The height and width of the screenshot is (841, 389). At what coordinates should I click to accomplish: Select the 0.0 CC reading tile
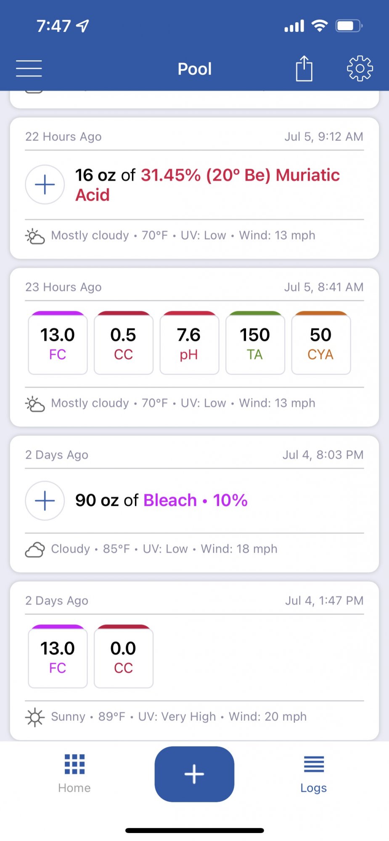(124, 656)
